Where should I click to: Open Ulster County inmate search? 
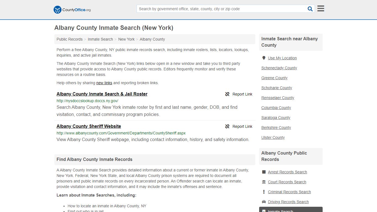pos(273,137)
